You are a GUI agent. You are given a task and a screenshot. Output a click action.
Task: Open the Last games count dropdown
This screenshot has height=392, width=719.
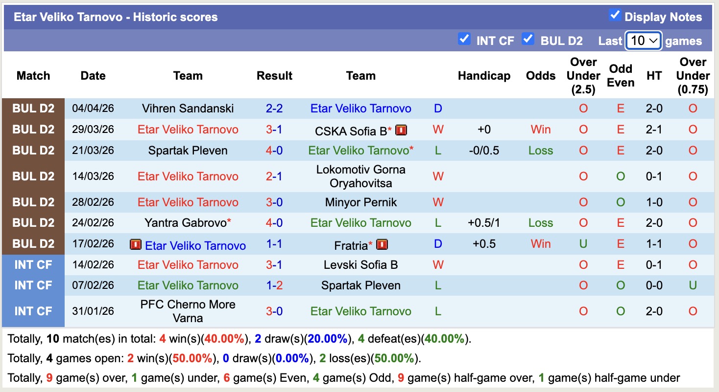(644, 41)
